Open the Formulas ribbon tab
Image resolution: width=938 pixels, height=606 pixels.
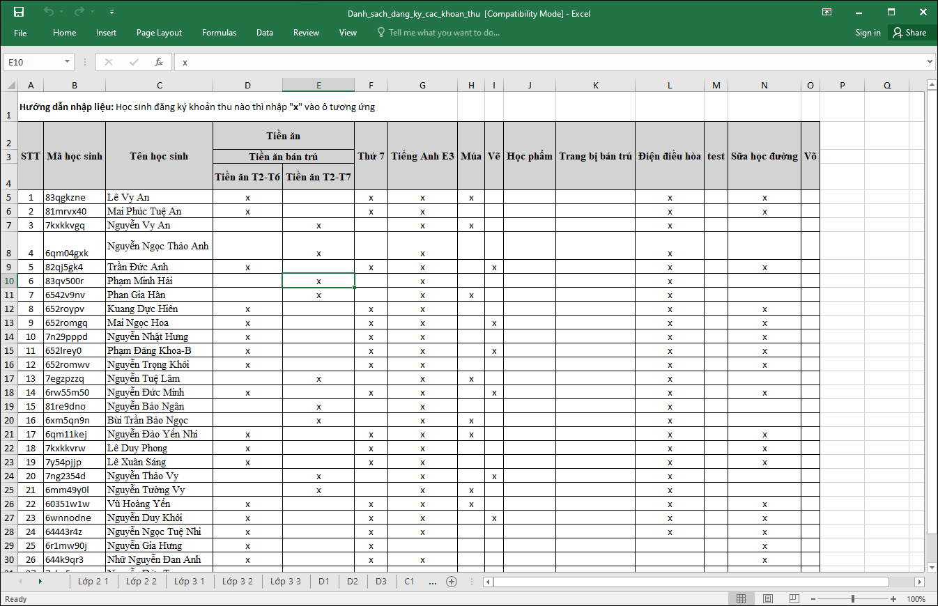coord(219,33)
